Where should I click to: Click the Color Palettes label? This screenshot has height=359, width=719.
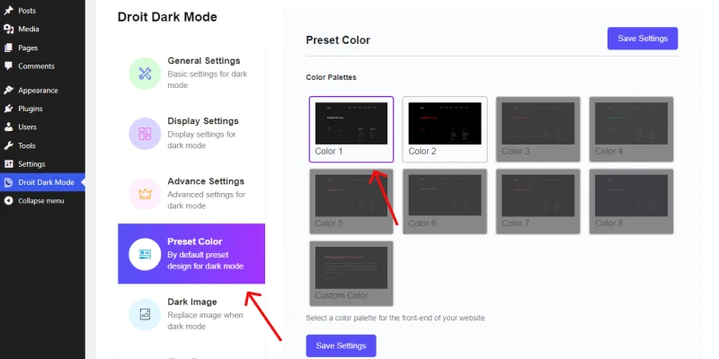[x=331, y=77]
